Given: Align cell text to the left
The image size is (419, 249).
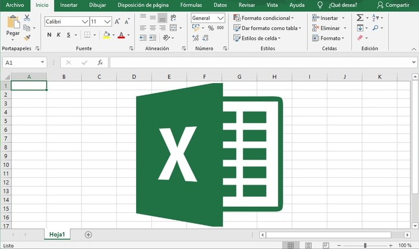Looking at the screenshot, I should click(x=143, y=28).
